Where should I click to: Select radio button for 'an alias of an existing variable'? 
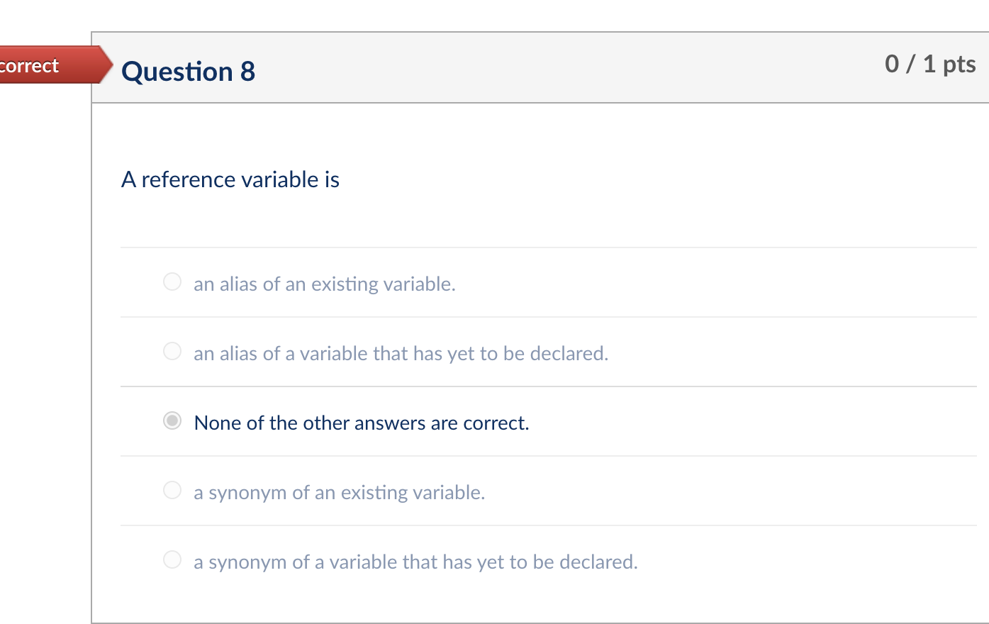172,282
